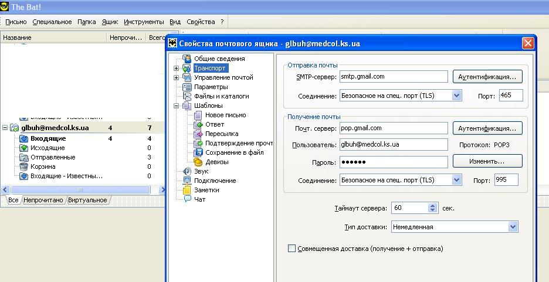Click the Исходящие folder icon
The width and height of the screenshot is (549, 282).
point(24,148)
